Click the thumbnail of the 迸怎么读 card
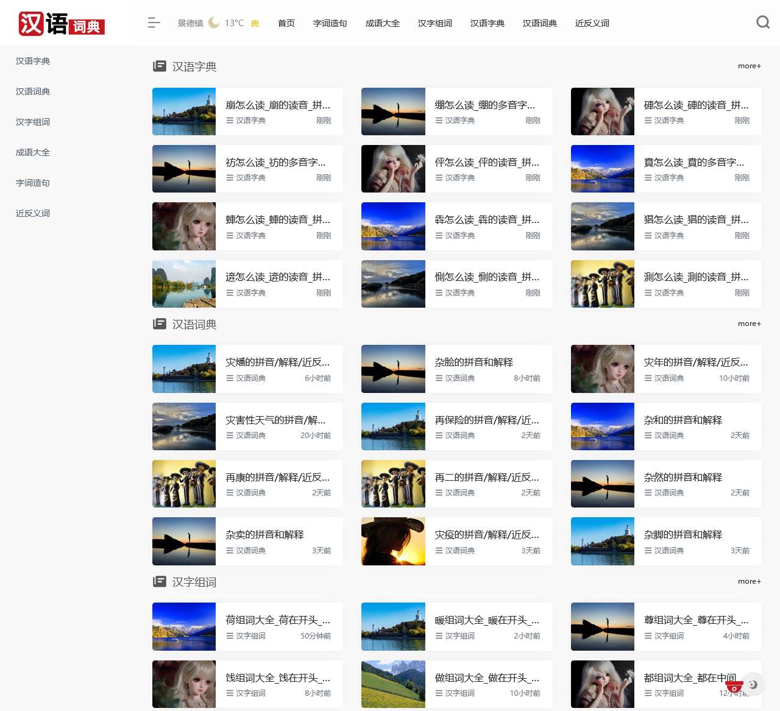The height and width of the screenshot is (711, 780). click(184, 284)
